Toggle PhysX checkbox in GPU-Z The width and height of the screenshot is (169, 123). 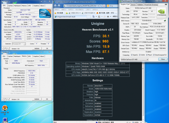pyautogui.click(x=147, y=55)
